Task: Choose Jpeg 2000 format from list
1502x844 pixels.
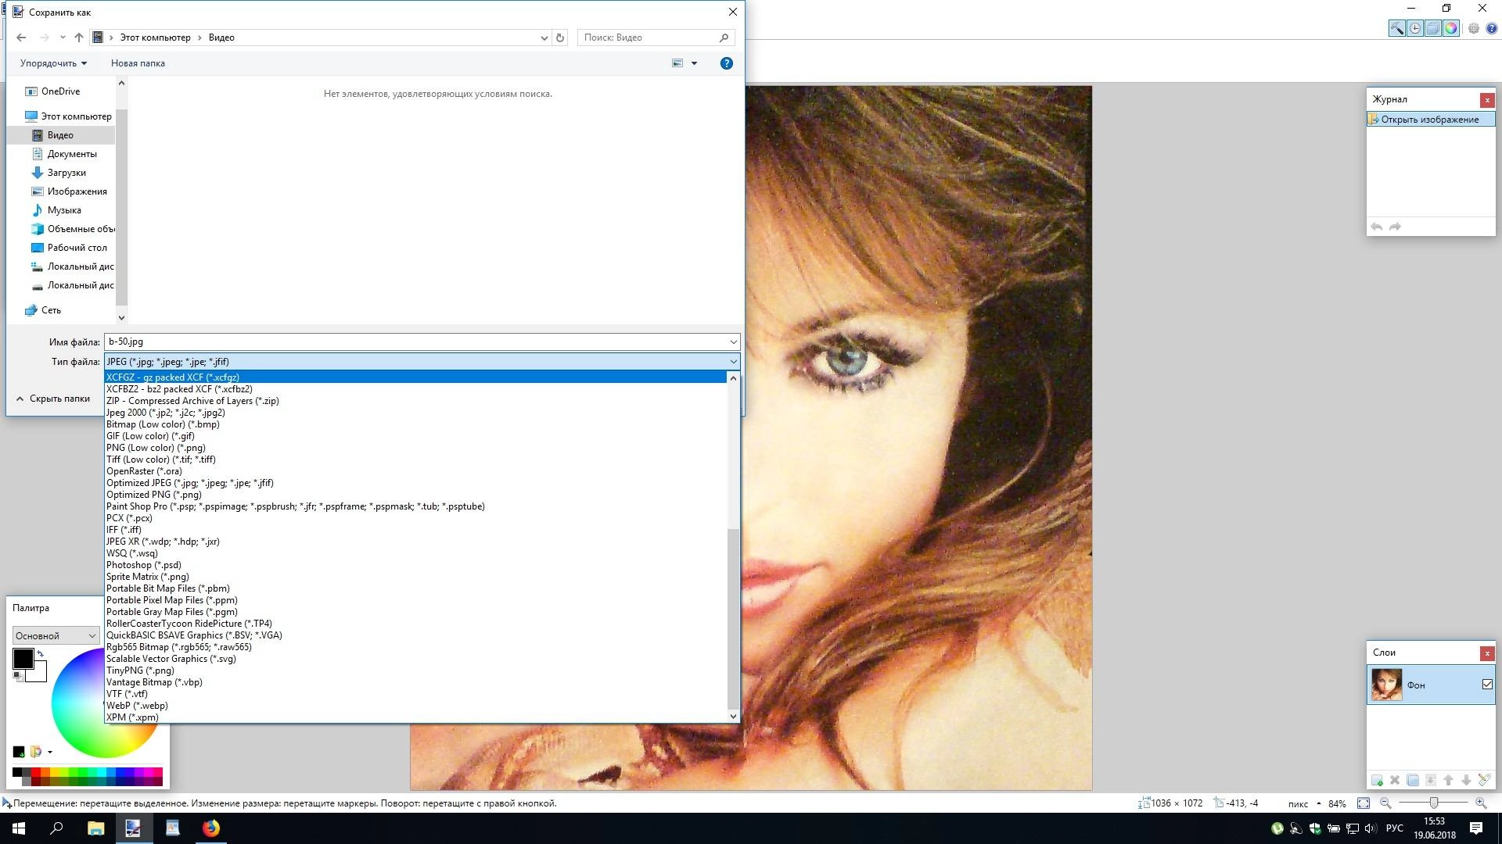Action: (416, 413)
